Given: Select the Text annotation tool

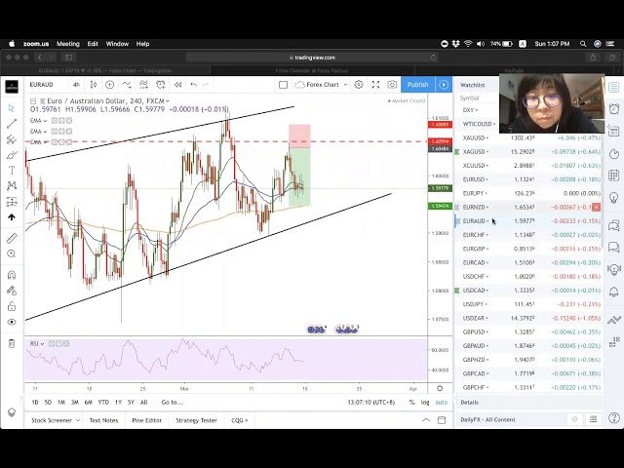Looking at the screenshot, I should pos(12,171).
